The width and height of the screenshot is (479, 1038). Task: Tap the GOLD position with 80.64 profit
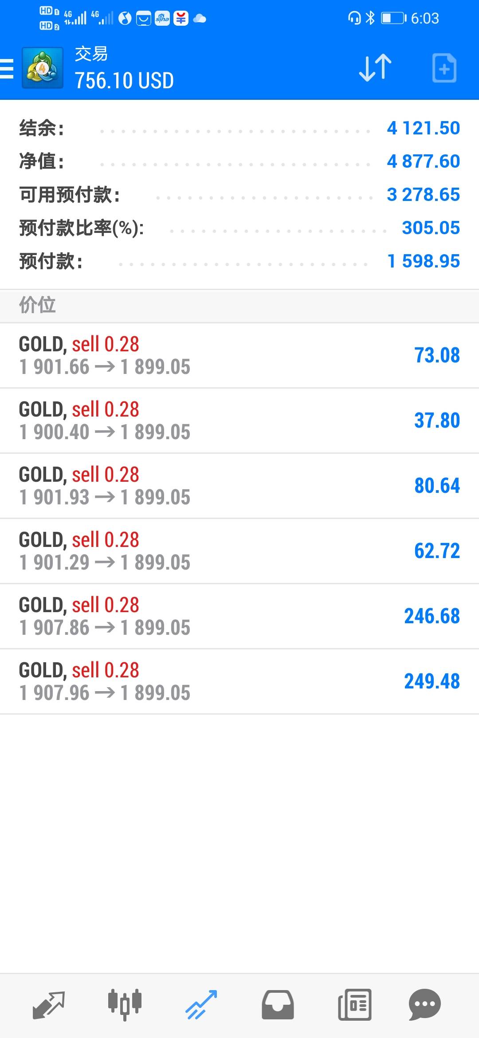click(x=239, y=486)
